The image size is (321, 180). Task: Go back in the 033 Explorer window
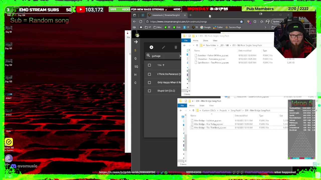pyautogui.click(x=185, y=45)
